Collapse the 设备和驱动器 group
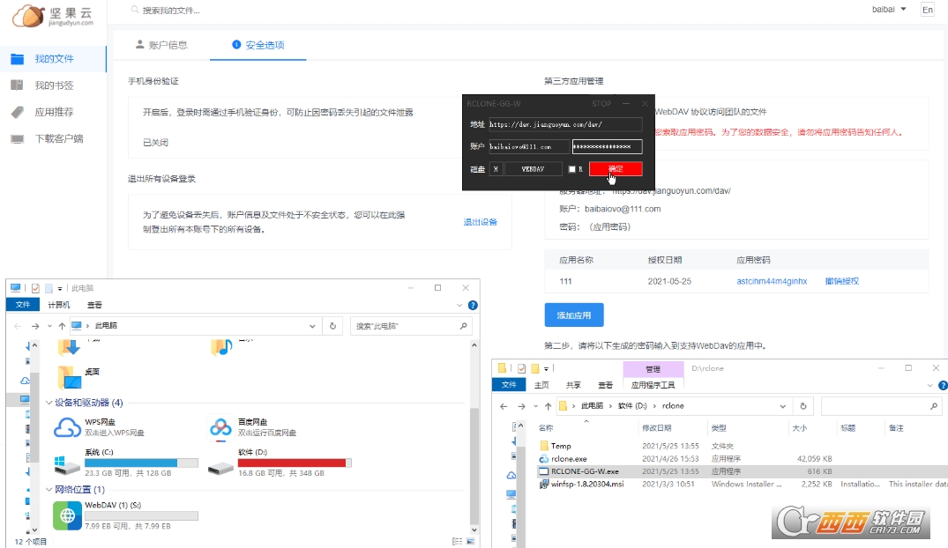Screen dimensions: 948x548 click(x=49, y=403)
